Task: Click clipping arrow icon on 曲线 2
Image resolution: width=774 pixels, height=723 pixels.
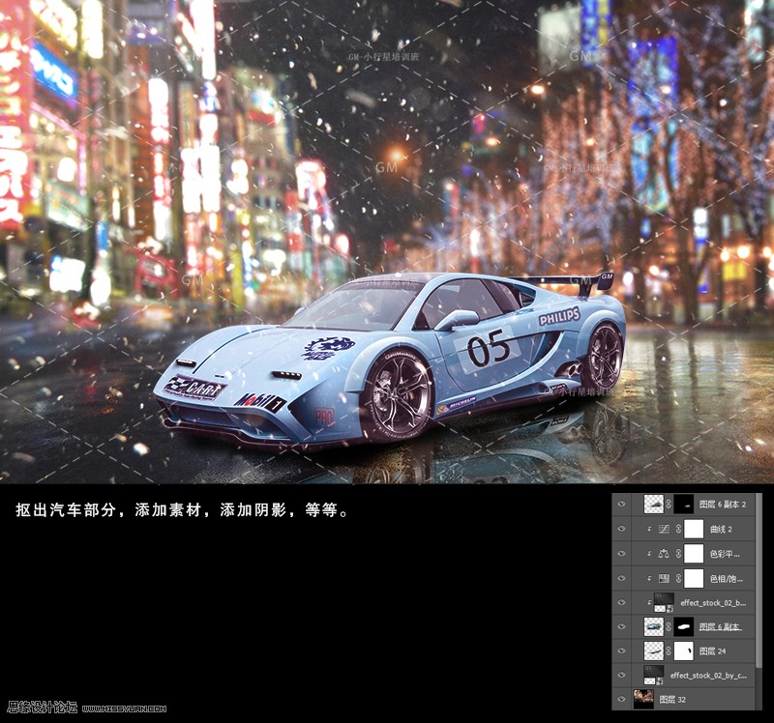Action: [649, 529]
